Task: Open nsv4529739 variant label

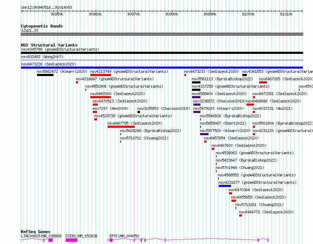Action: 133,116
